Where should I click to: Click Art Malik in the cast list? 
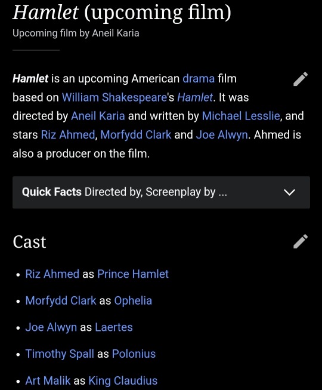[x=48, y=381]
